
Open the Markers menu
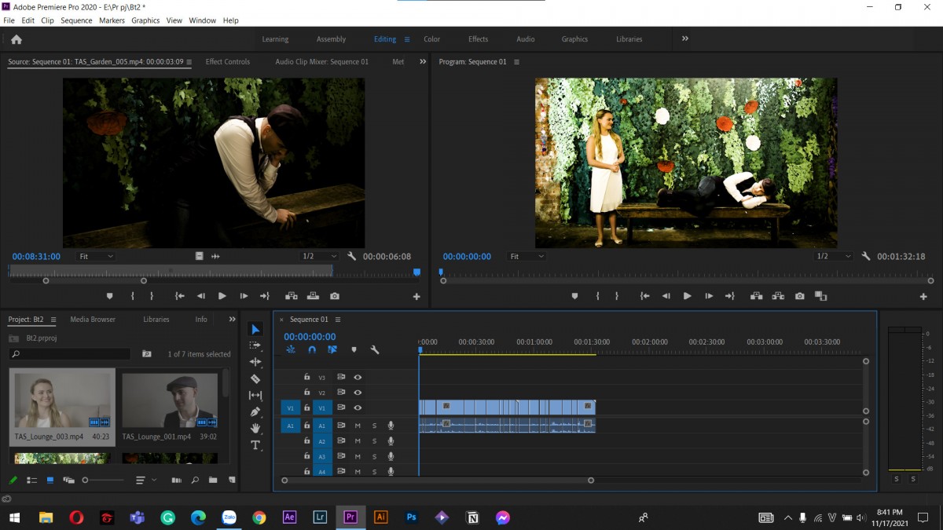click(x=112, y=20)
